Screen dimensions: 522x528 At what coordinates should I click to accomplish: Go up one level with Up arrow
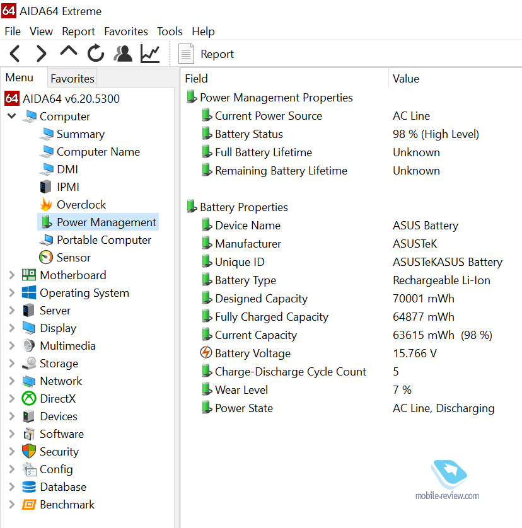69,53
